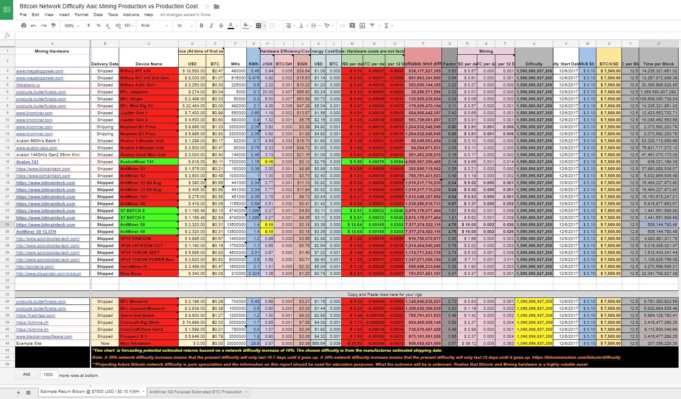Open the font size 10 dropdown
681x399 pixels.
point(185,25)
